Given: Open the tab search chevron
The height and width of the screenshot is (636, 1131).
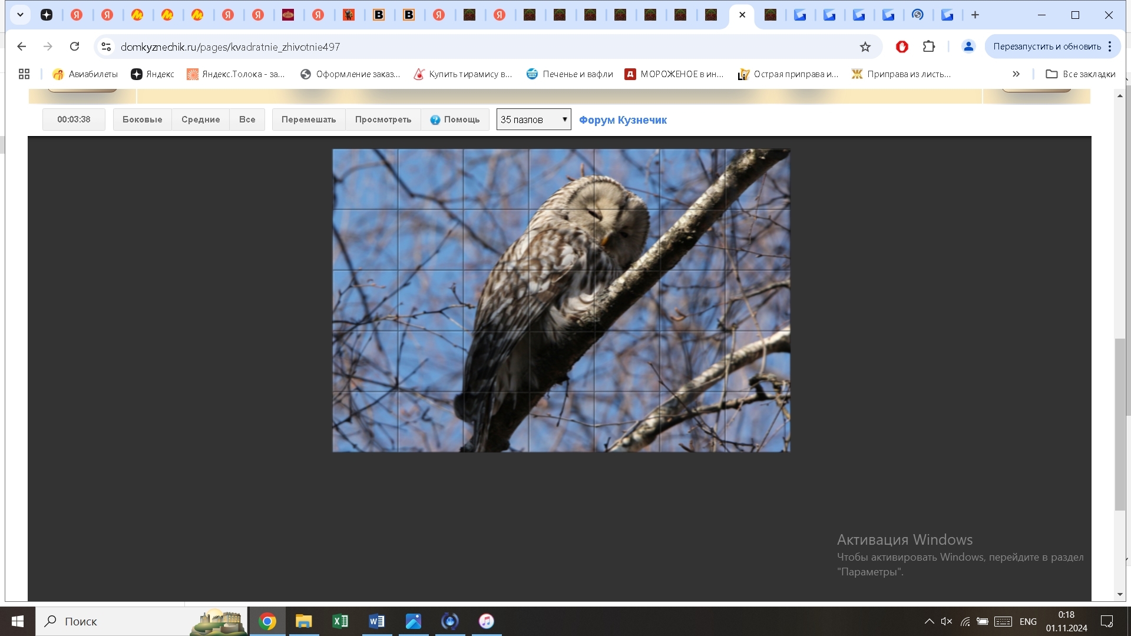Looking at the screenshot, I should point(20,15).
